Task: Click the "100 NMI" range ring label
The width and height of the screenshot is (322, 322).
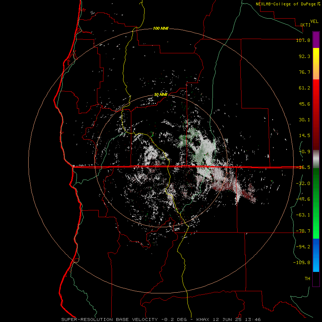Action: click(x=161, y=28)
